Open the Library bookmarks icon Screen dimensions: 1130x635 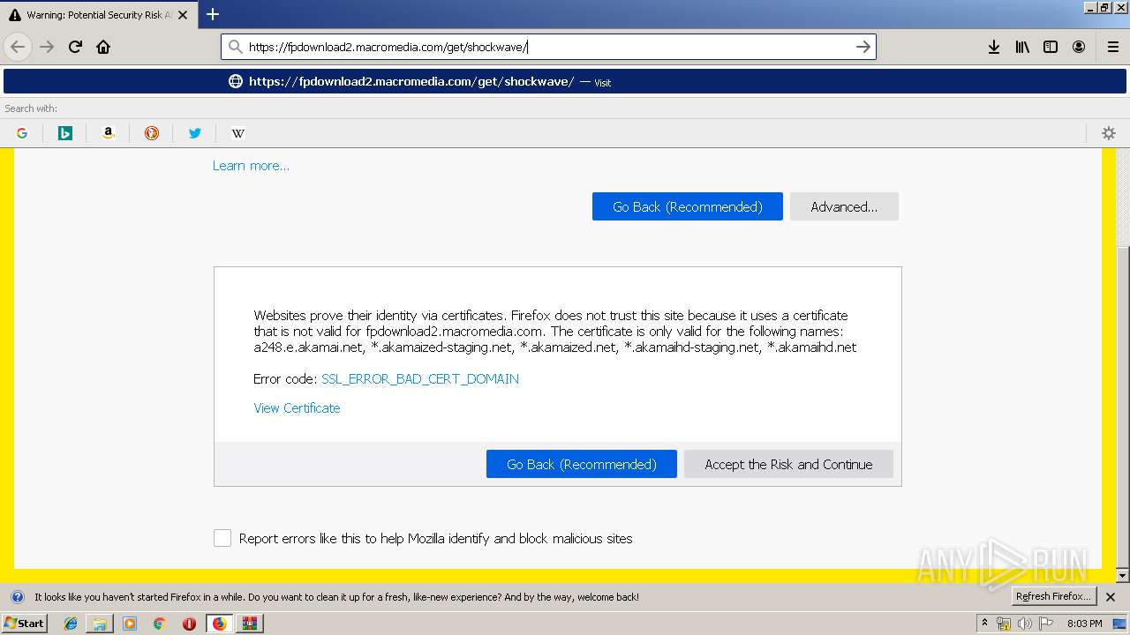pyautogui.click(x=1022, y=47)
